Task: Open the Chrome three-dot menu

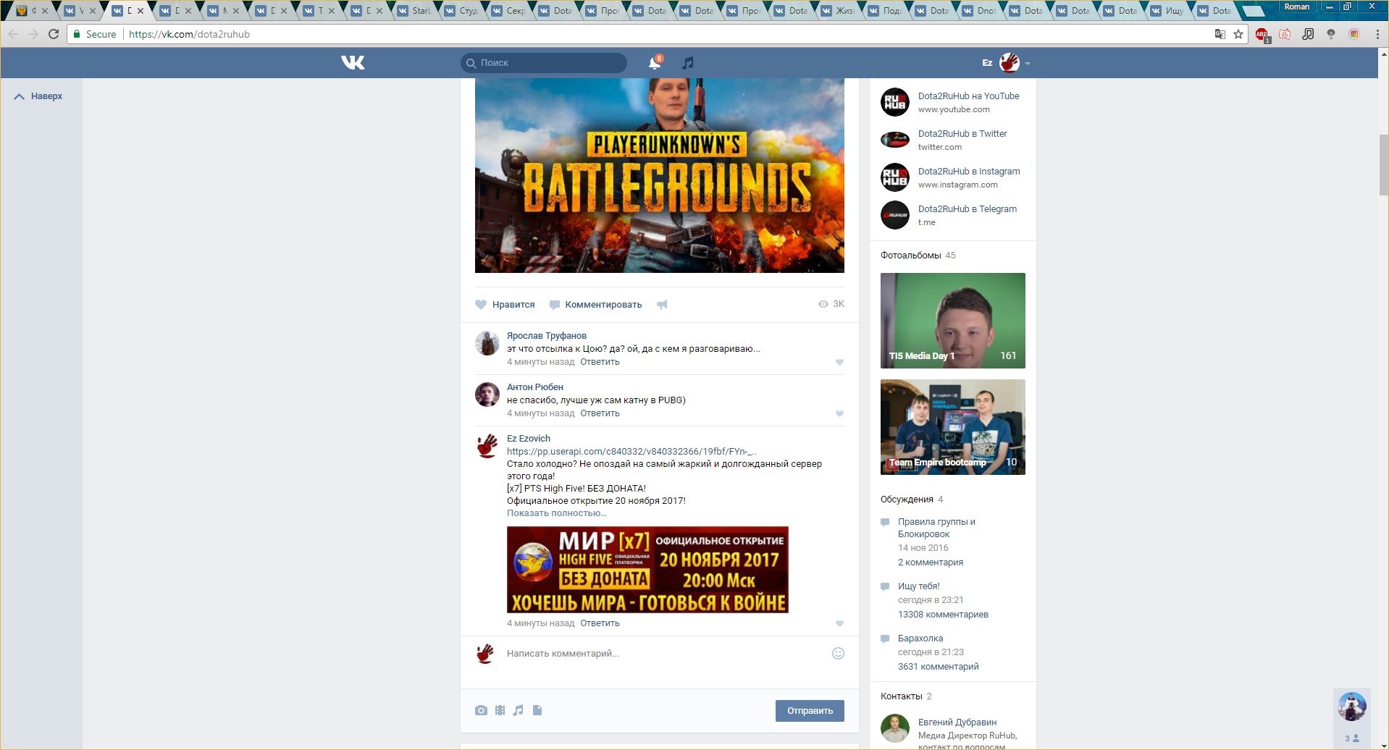Action: [x=1377, y=34]
